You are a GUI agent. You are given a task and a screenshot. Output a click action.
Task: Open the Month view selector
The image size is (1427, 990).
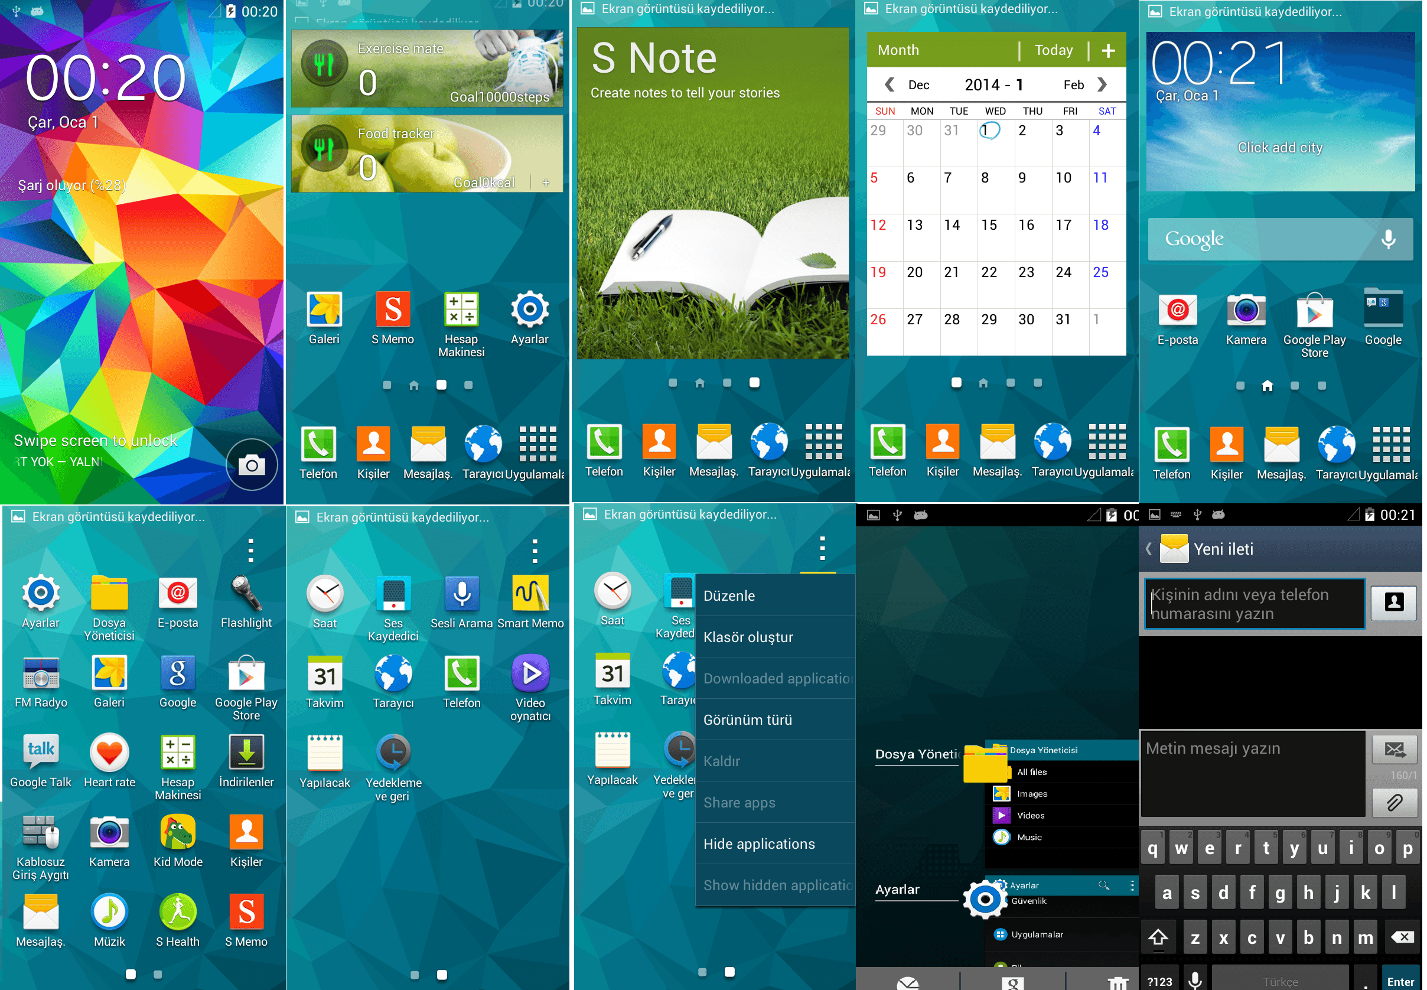point(898,50)
